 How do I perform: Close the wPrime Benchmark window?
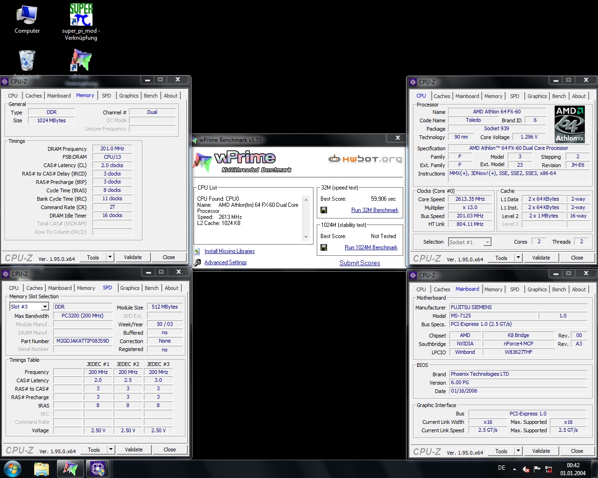pyautogui.click(x=398, y=138)
